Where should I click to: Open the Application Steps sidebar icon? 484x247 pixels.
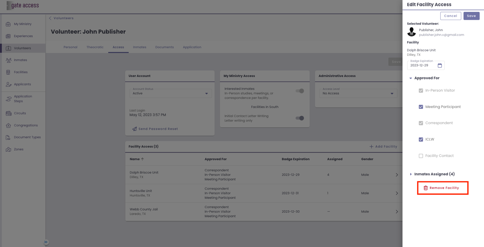8,99
